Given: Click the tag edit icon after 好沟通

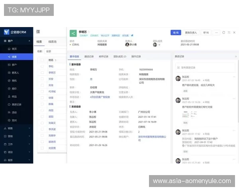Looking at the screenshot, I should (x=132, y=35).
